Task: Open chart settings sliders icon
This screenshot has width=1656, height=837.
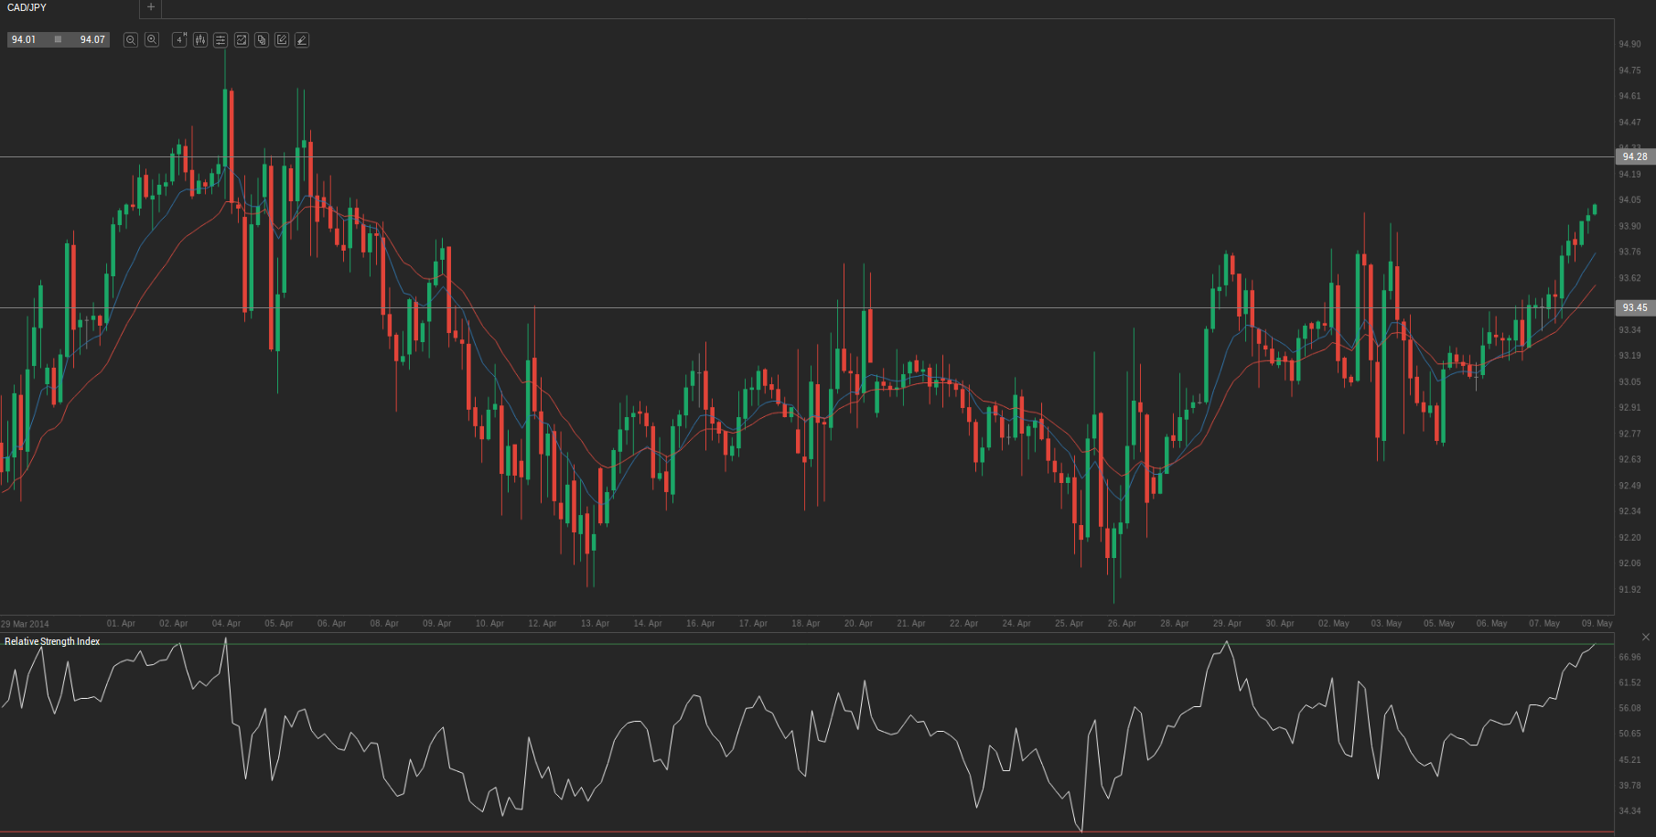Action: [x=220, y=40]
